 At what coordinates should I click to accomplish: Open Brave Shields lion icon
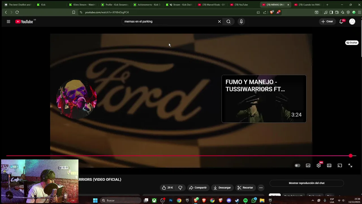tap(272, 12)
